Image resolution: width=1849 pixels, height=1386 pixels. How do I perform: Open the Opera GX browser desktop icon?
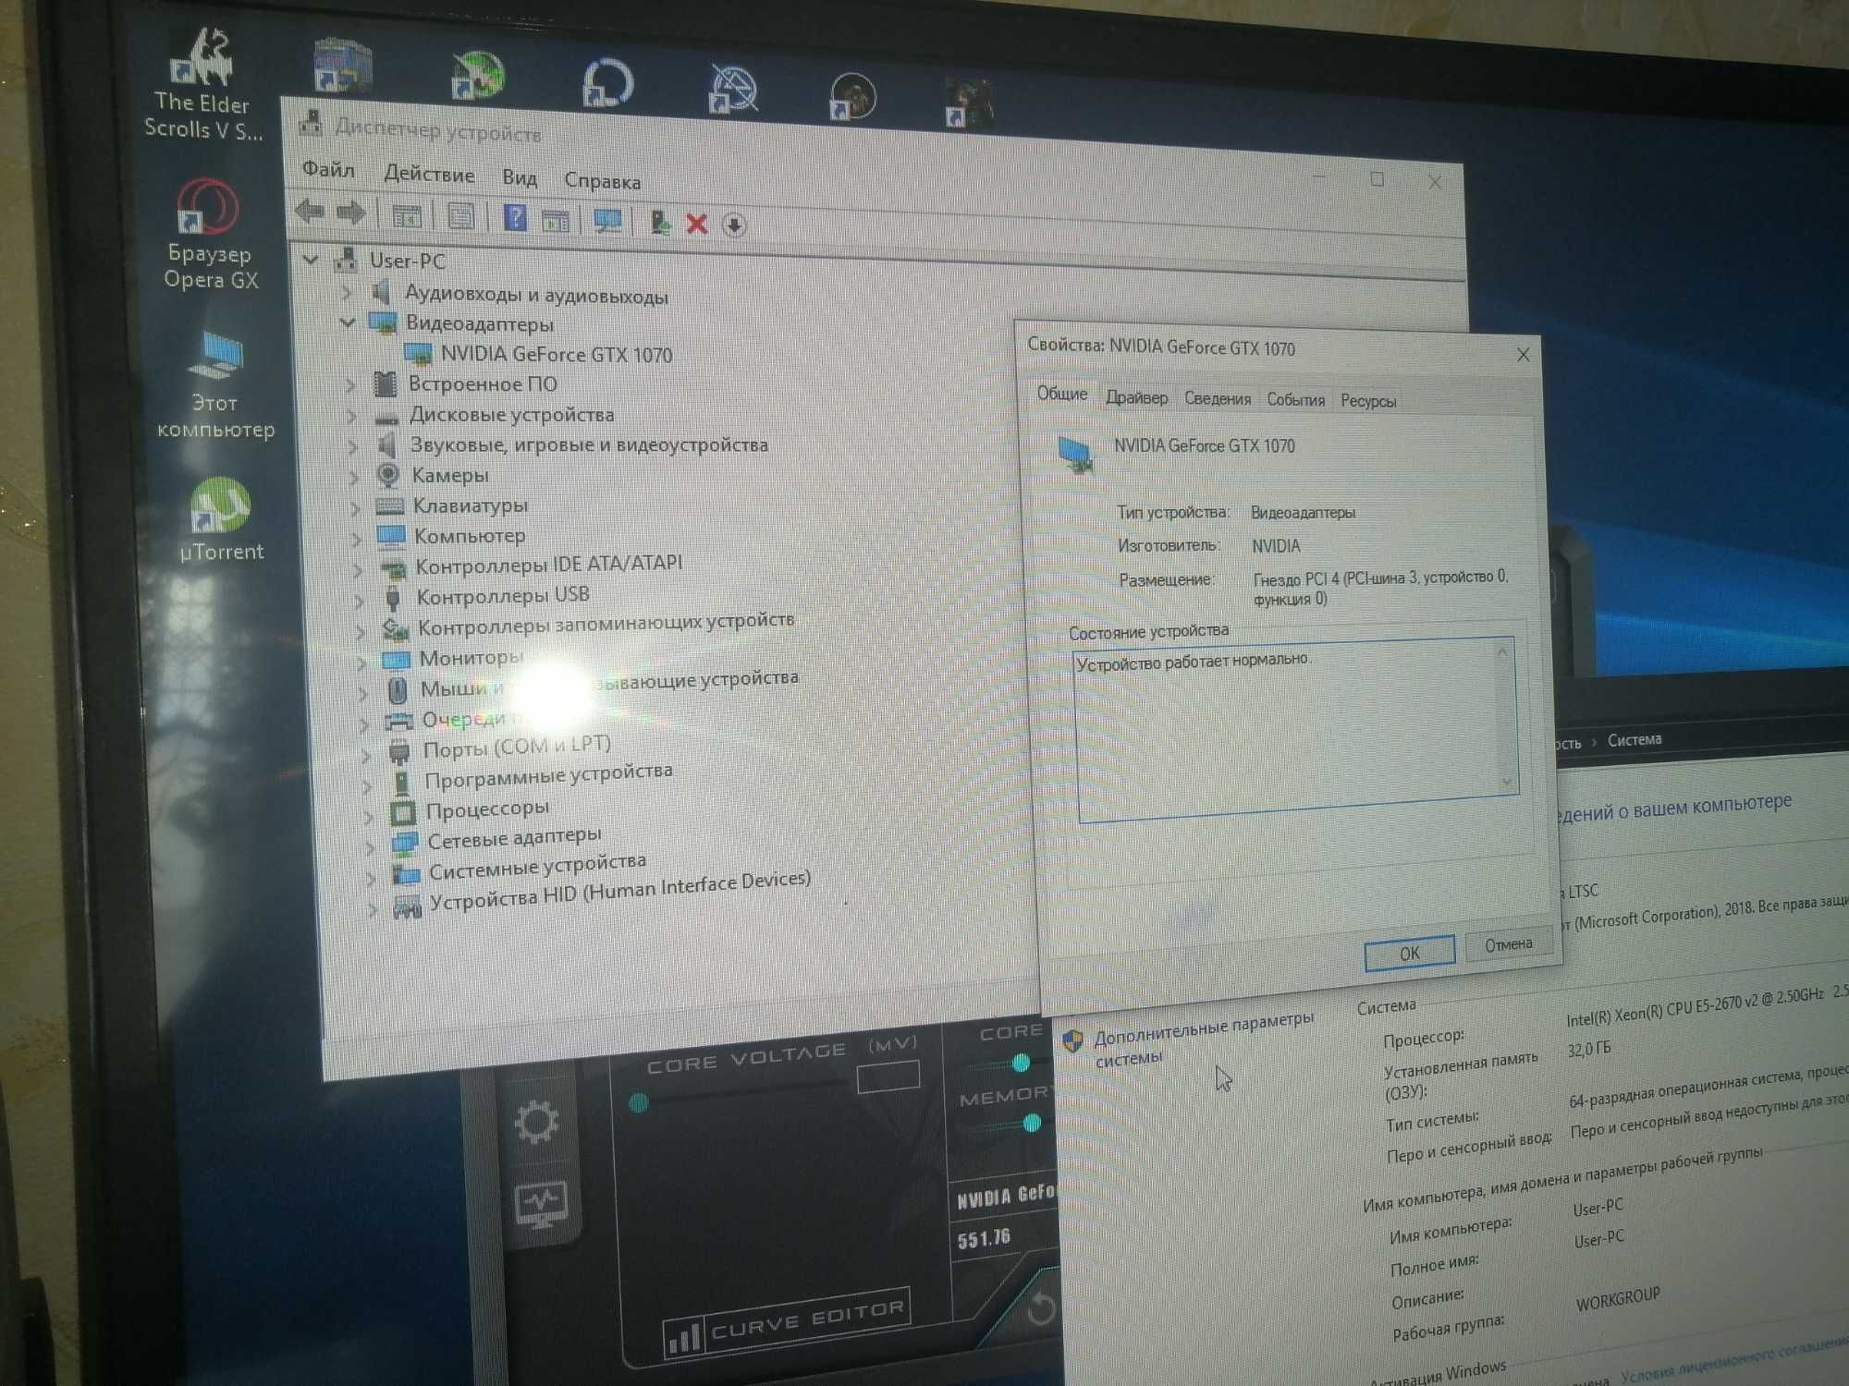[210, 235]
